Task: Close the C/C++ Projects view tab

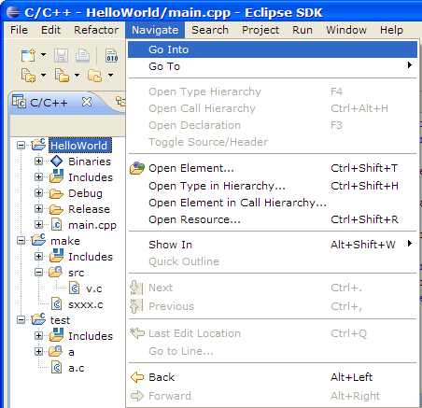Action: coord(87,102)
